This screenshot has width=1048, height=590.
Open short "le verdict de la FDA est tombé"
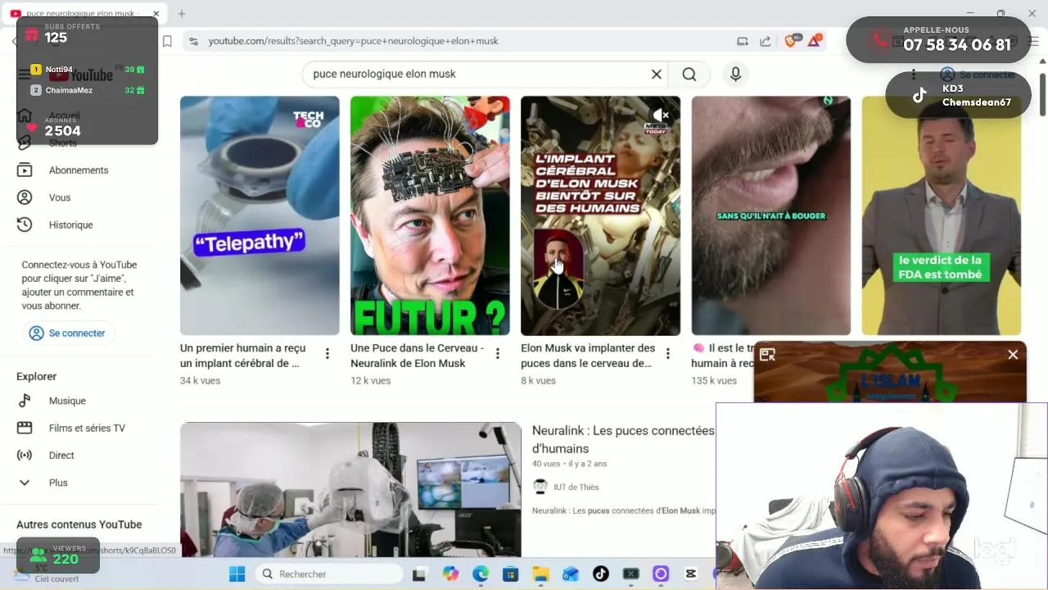(941, 216)
